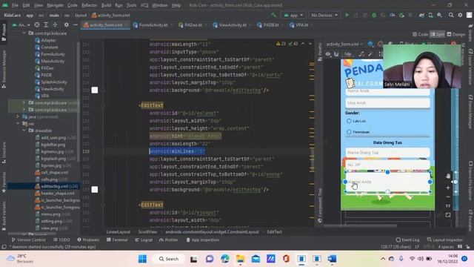Expand the java (generated) folder
474x267 pixels.
[x=18, y=116]
